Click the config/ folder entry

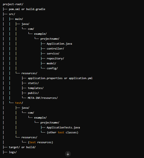coord(52,68)
